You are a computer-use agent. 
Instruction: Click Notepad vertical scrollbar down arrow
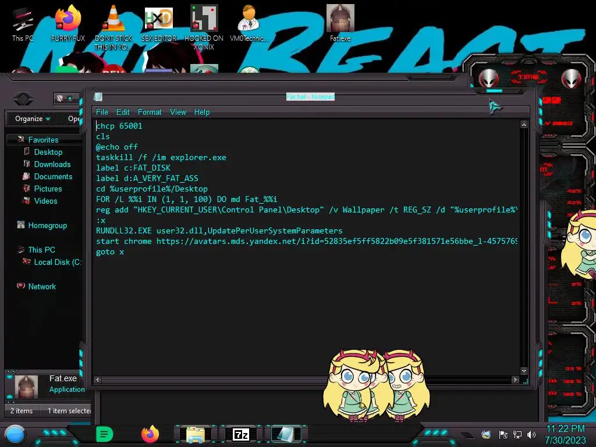pyautogui.click(x=524, y=371)
